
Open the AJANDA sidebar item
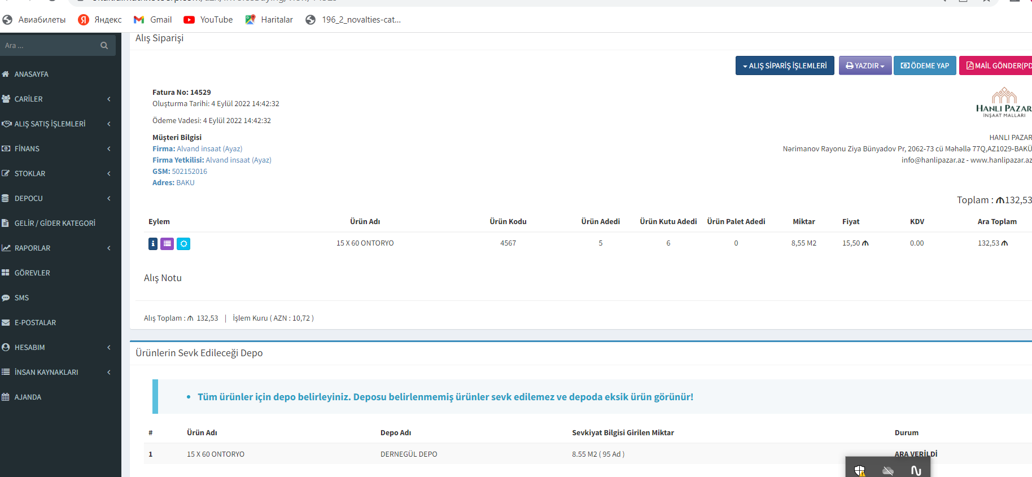28,397
